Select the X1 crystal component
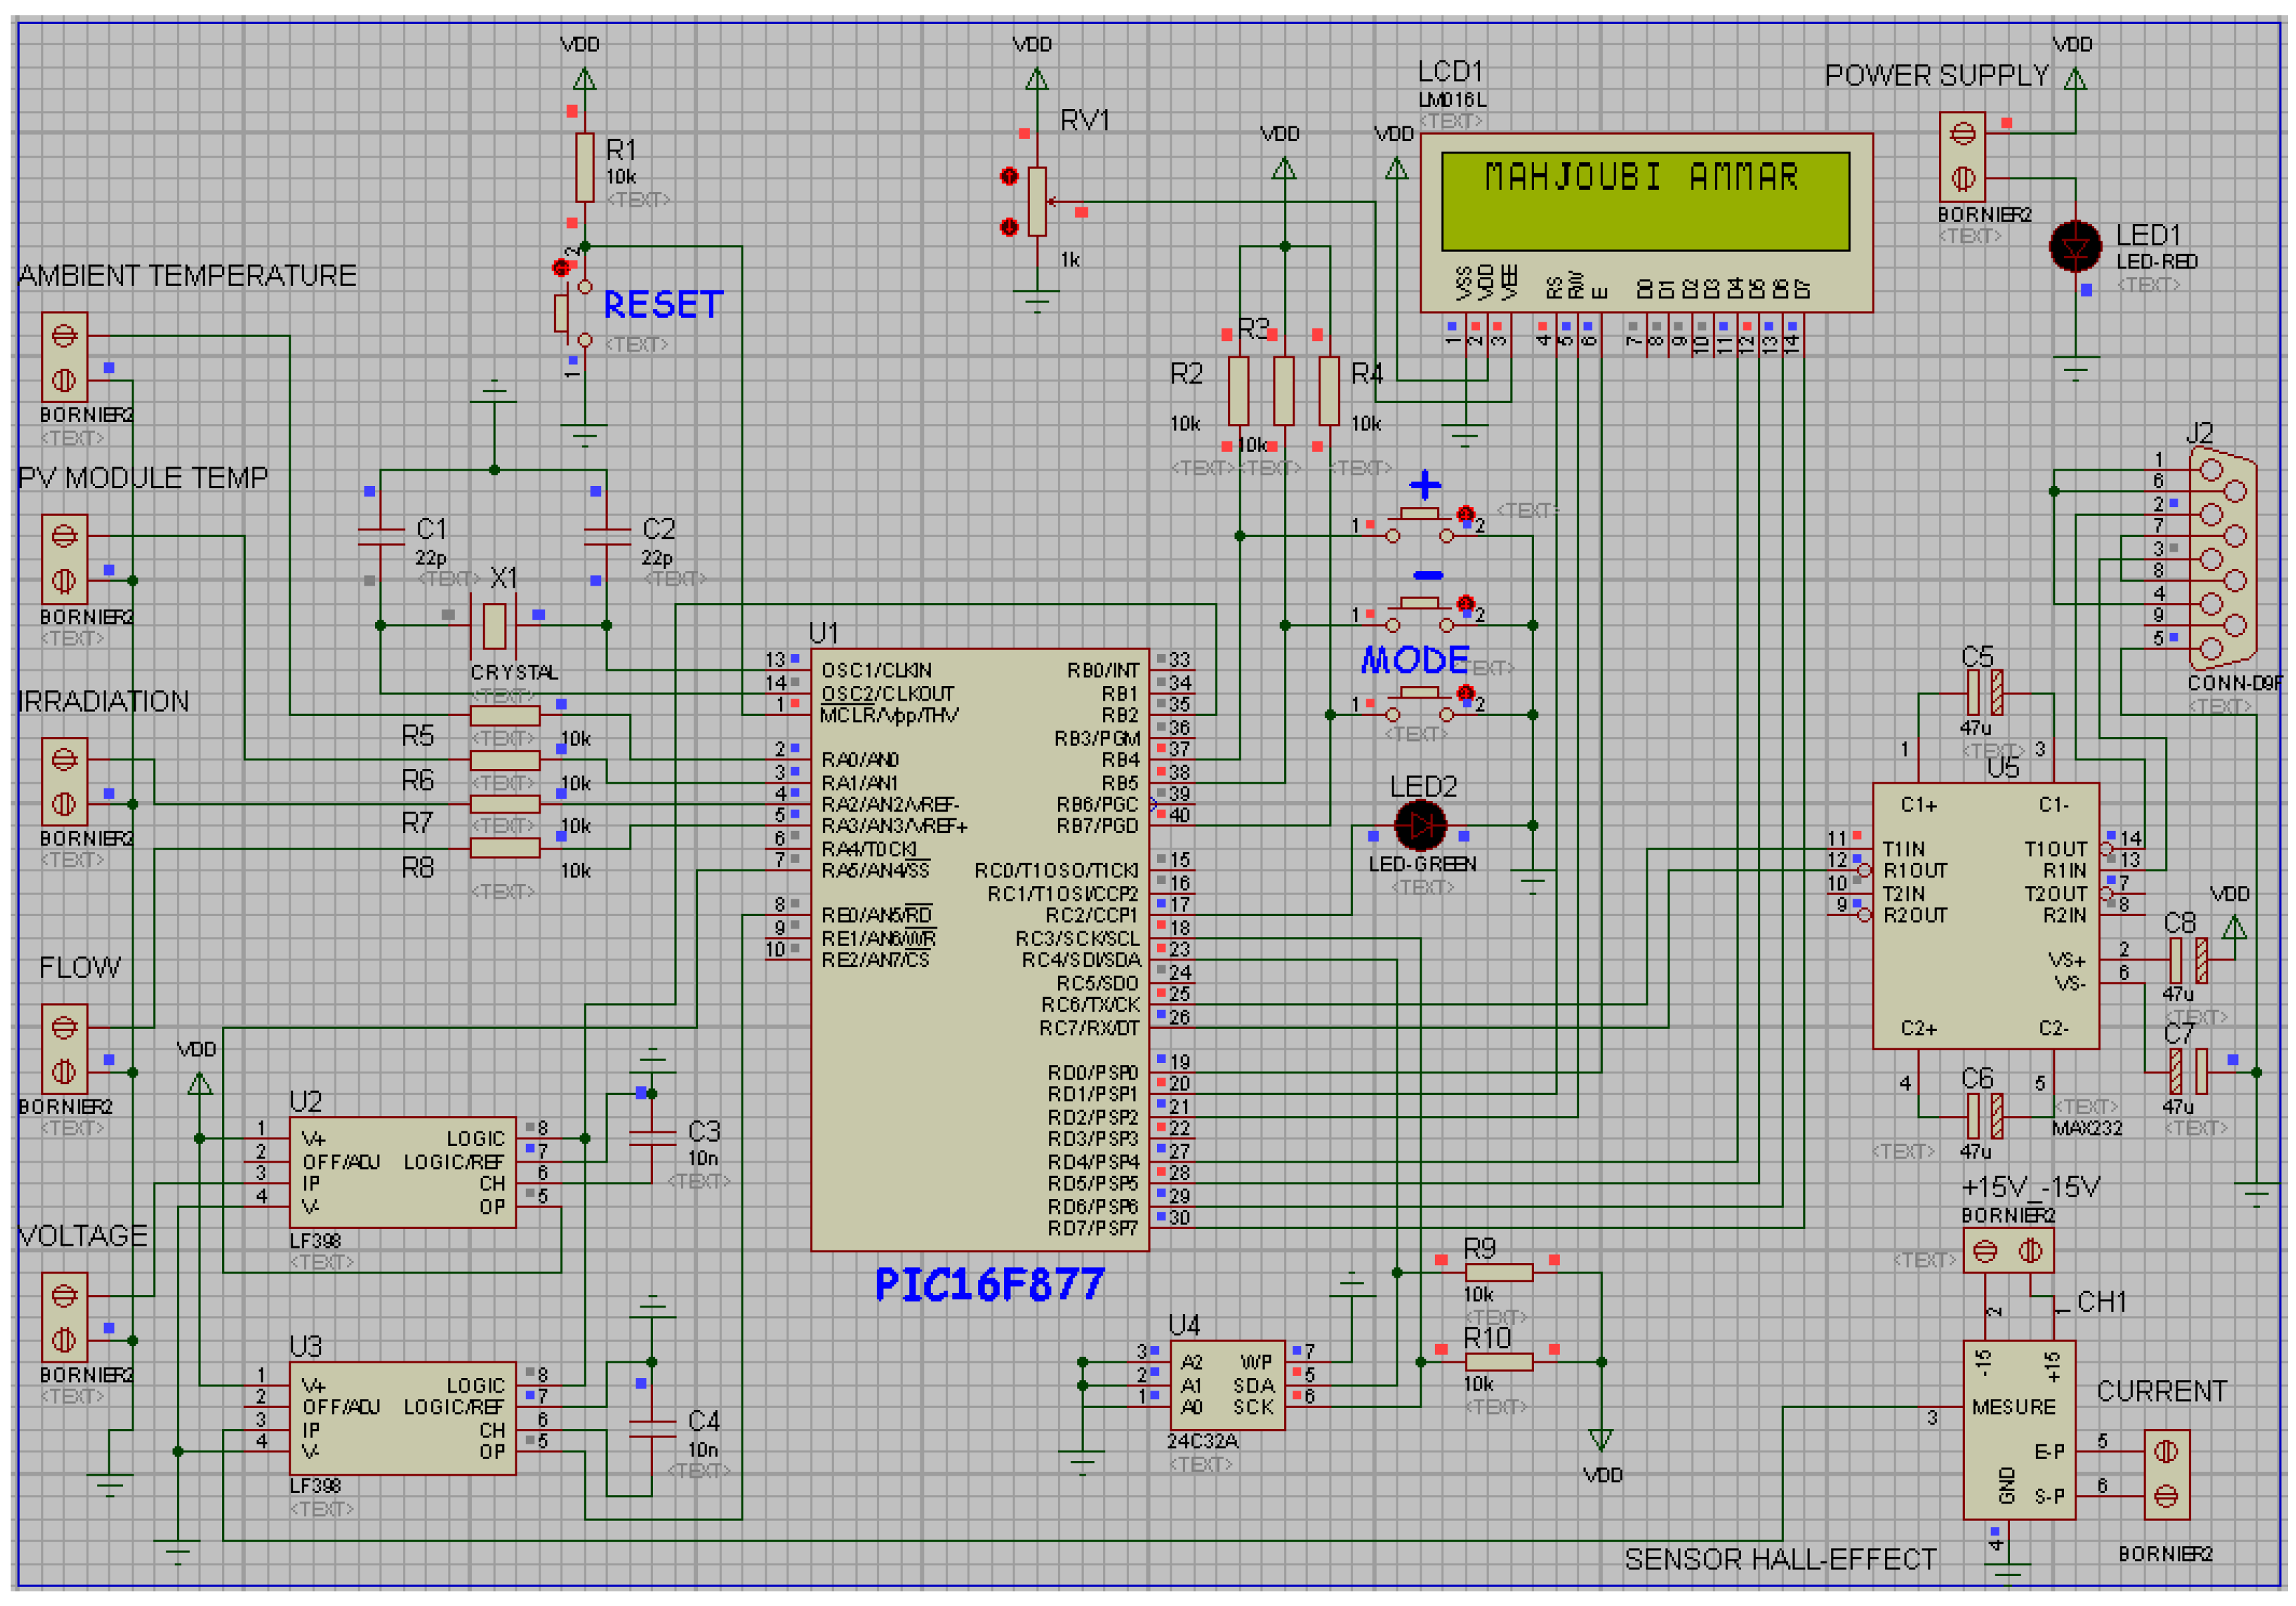 [x=494, y=626]
